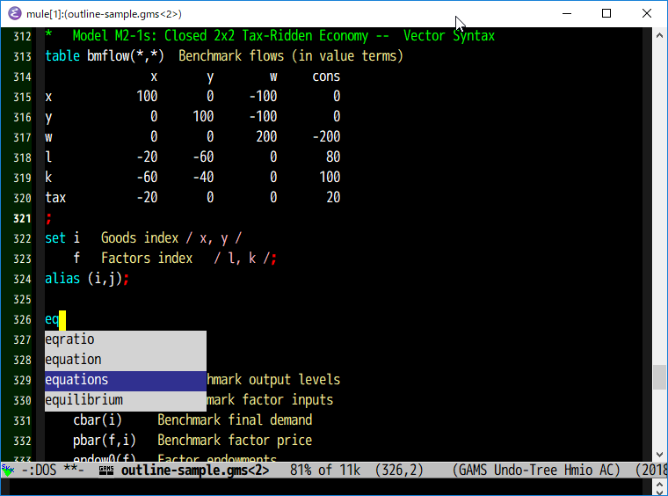Click 'GAMS' major mode name in mode line
Image resolution: width=668 pixels, height=496 pixels.
tap(473, 470)
